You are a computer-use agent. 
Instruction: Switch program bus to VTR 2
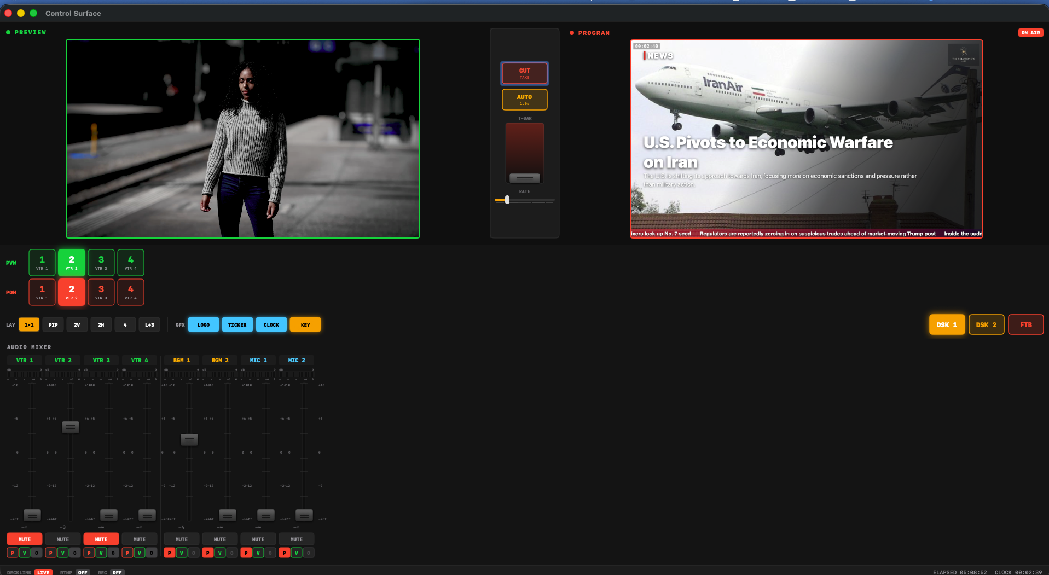[x=72, y=292]
